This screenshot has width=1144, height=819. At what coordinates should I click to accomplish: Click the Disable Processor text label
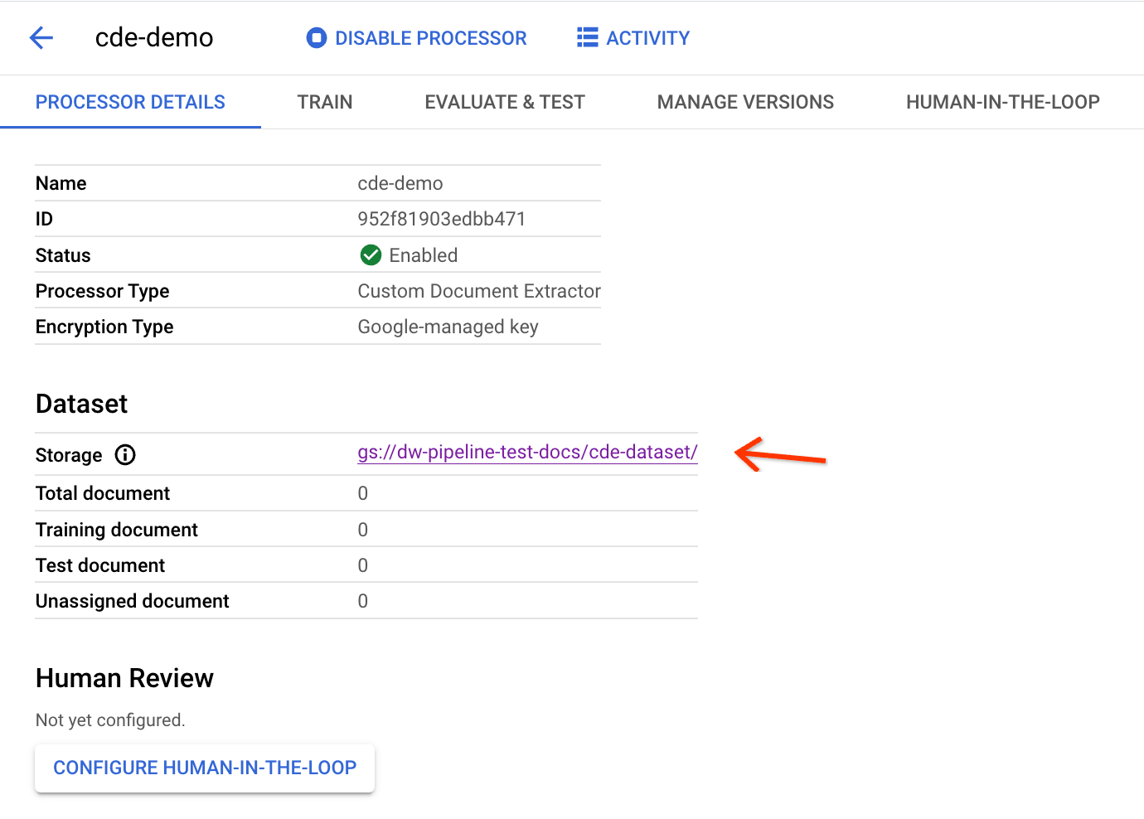(x=430, y=38)
